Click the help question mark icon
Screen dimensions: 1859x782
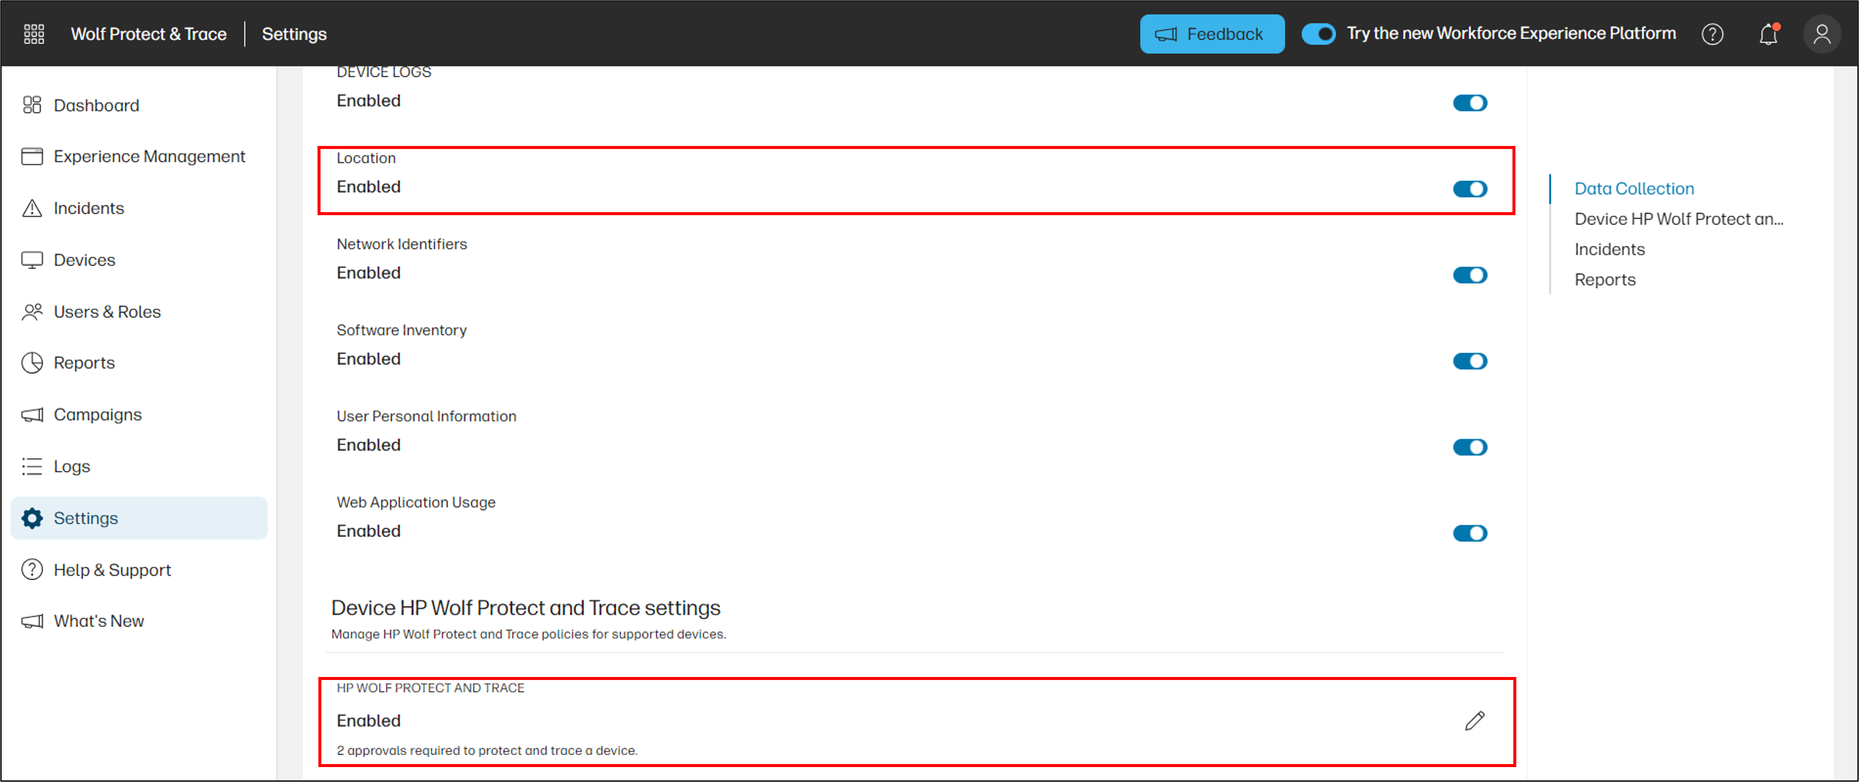pos(1712,34)
